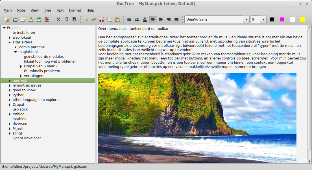Image resolution: width=312 pixels, height=170 pixels.
Task: Open the Tree menu
Action: 47,10
